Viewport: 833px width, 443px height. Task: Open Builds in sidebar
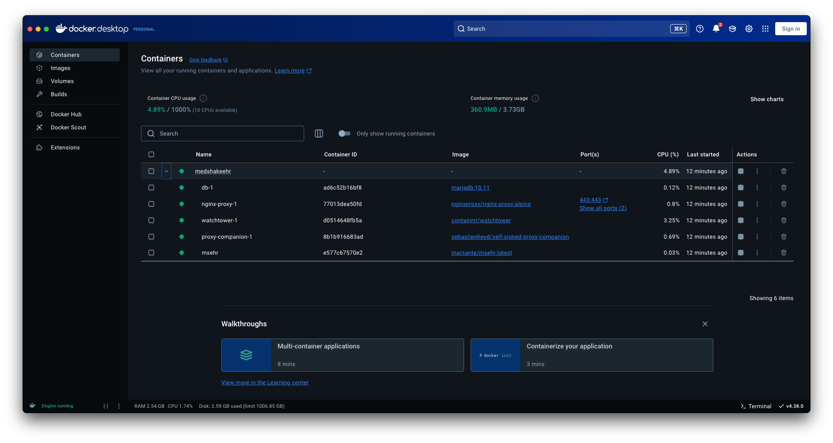(x=75, y=94)
